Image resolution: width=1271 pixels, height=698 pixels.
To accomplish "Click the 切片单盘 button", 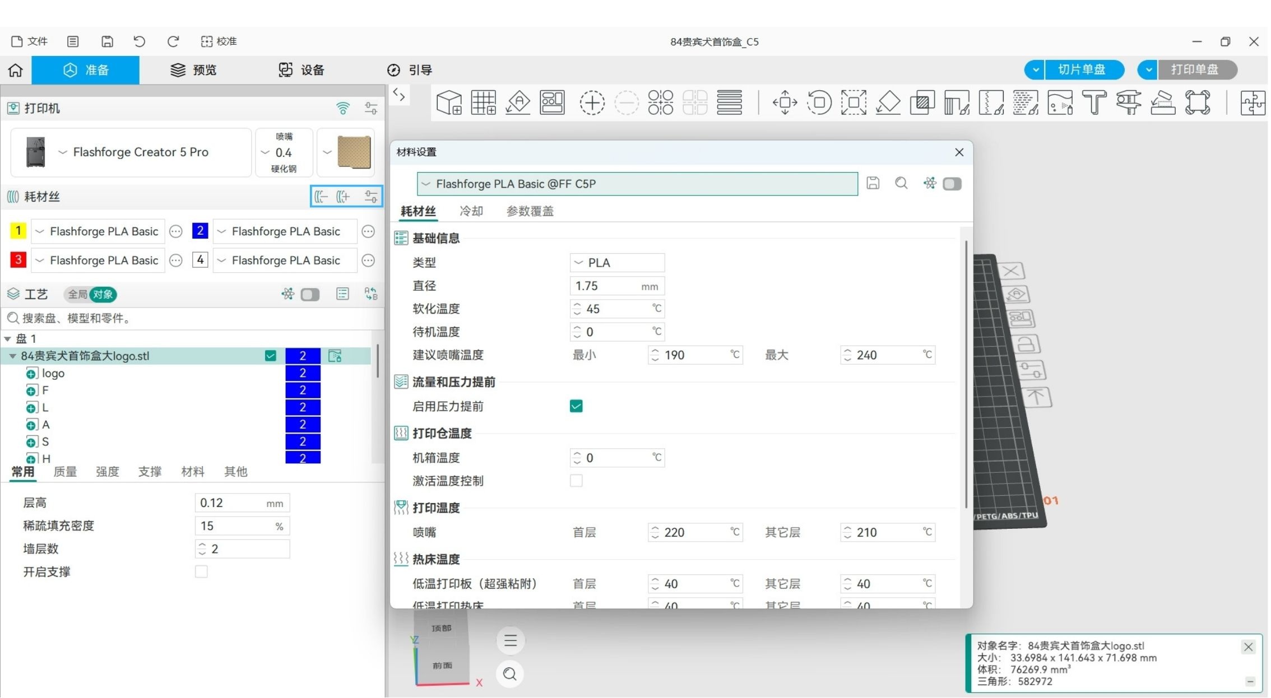I will 1083,70.
